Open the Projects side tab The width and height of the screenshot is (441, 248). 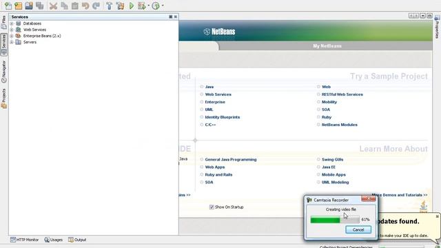(3, 98)
